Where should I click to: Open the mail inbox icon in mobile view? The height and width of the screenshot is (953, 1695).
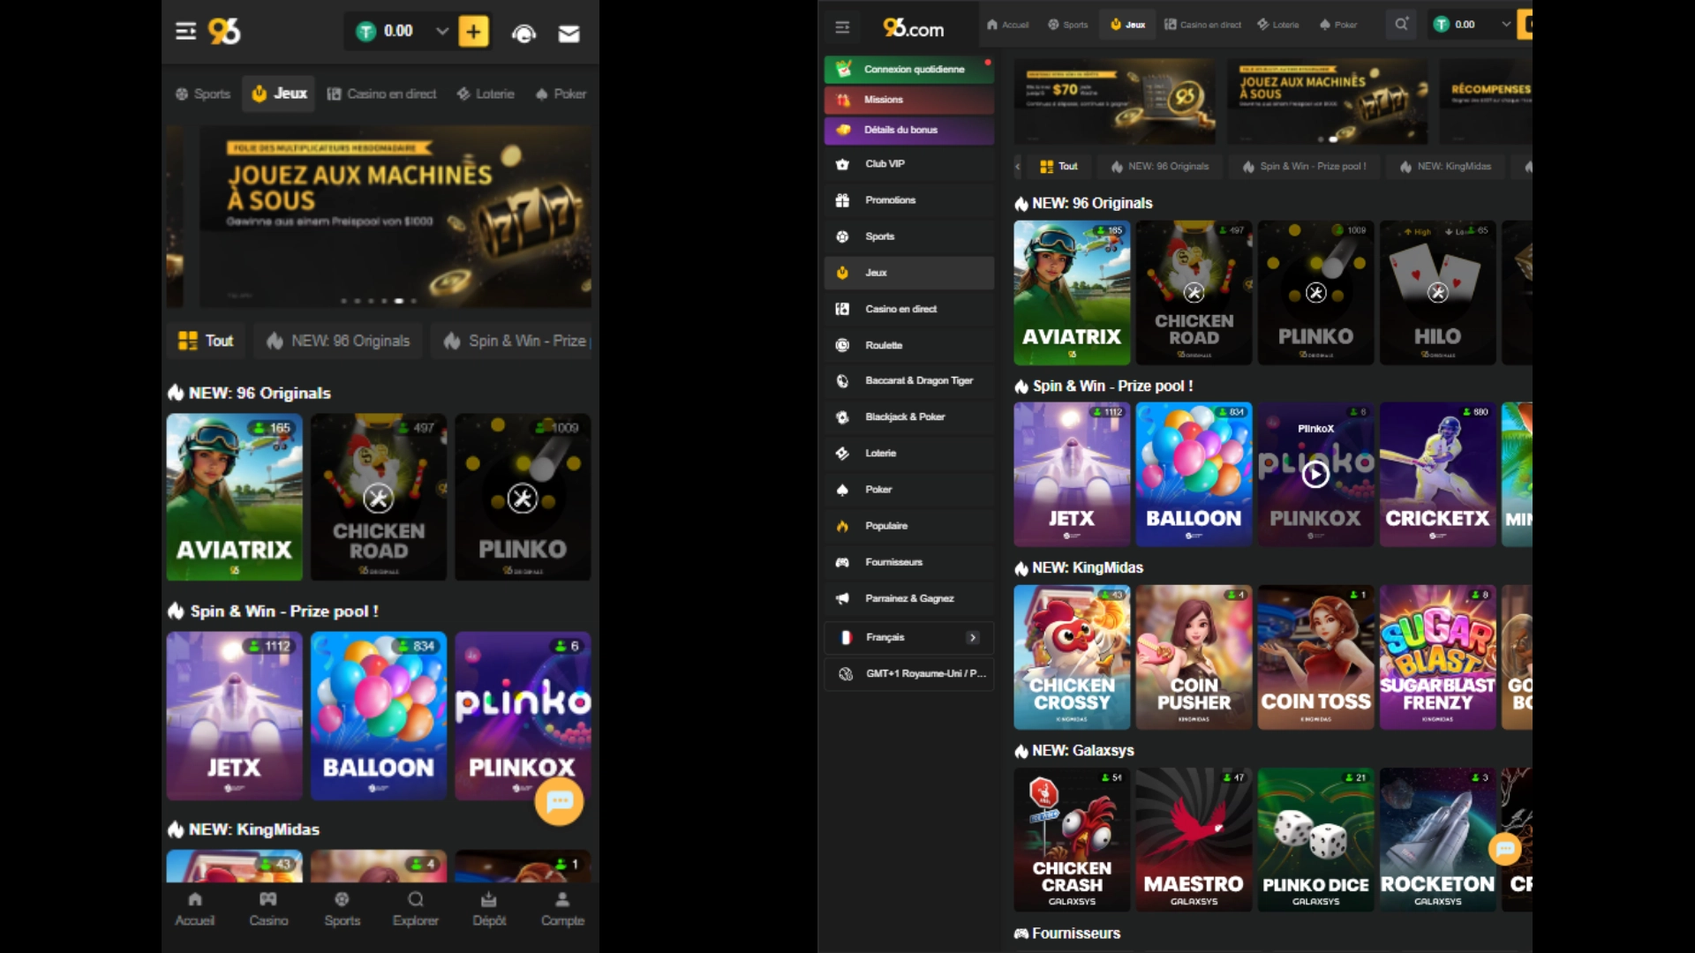[x=569, y=34]
